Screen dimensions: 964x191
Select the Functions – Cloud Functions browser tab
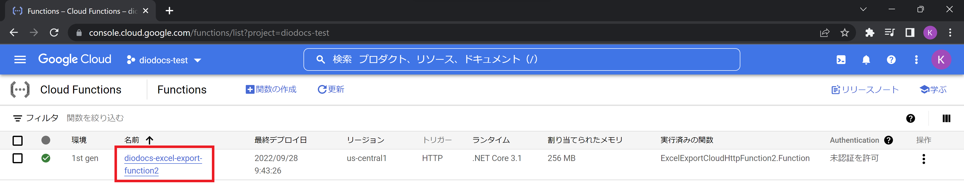[x=80, y=11]
